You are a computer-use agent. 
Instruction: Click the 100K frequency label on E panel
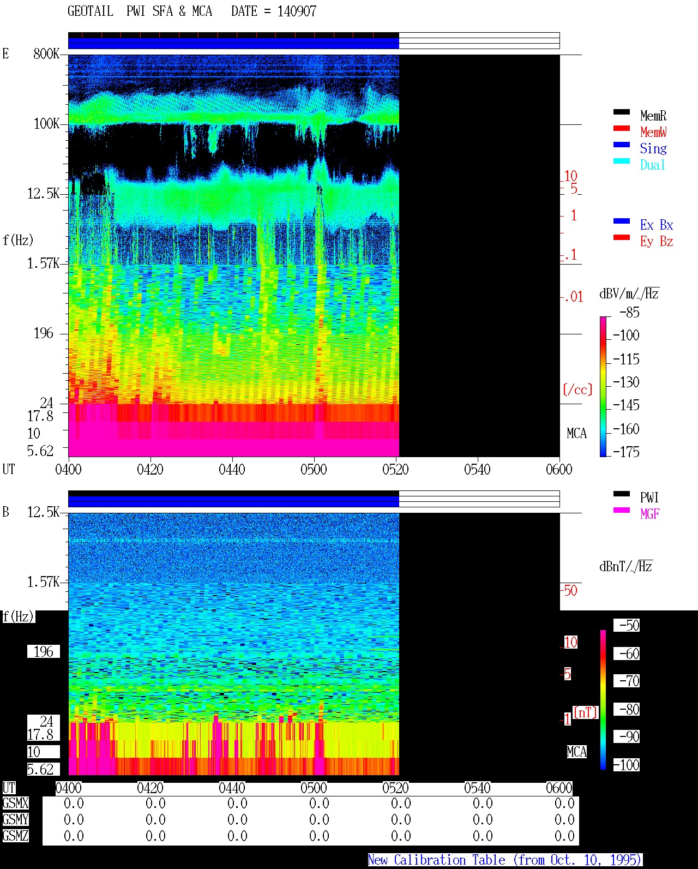point(47,124)
